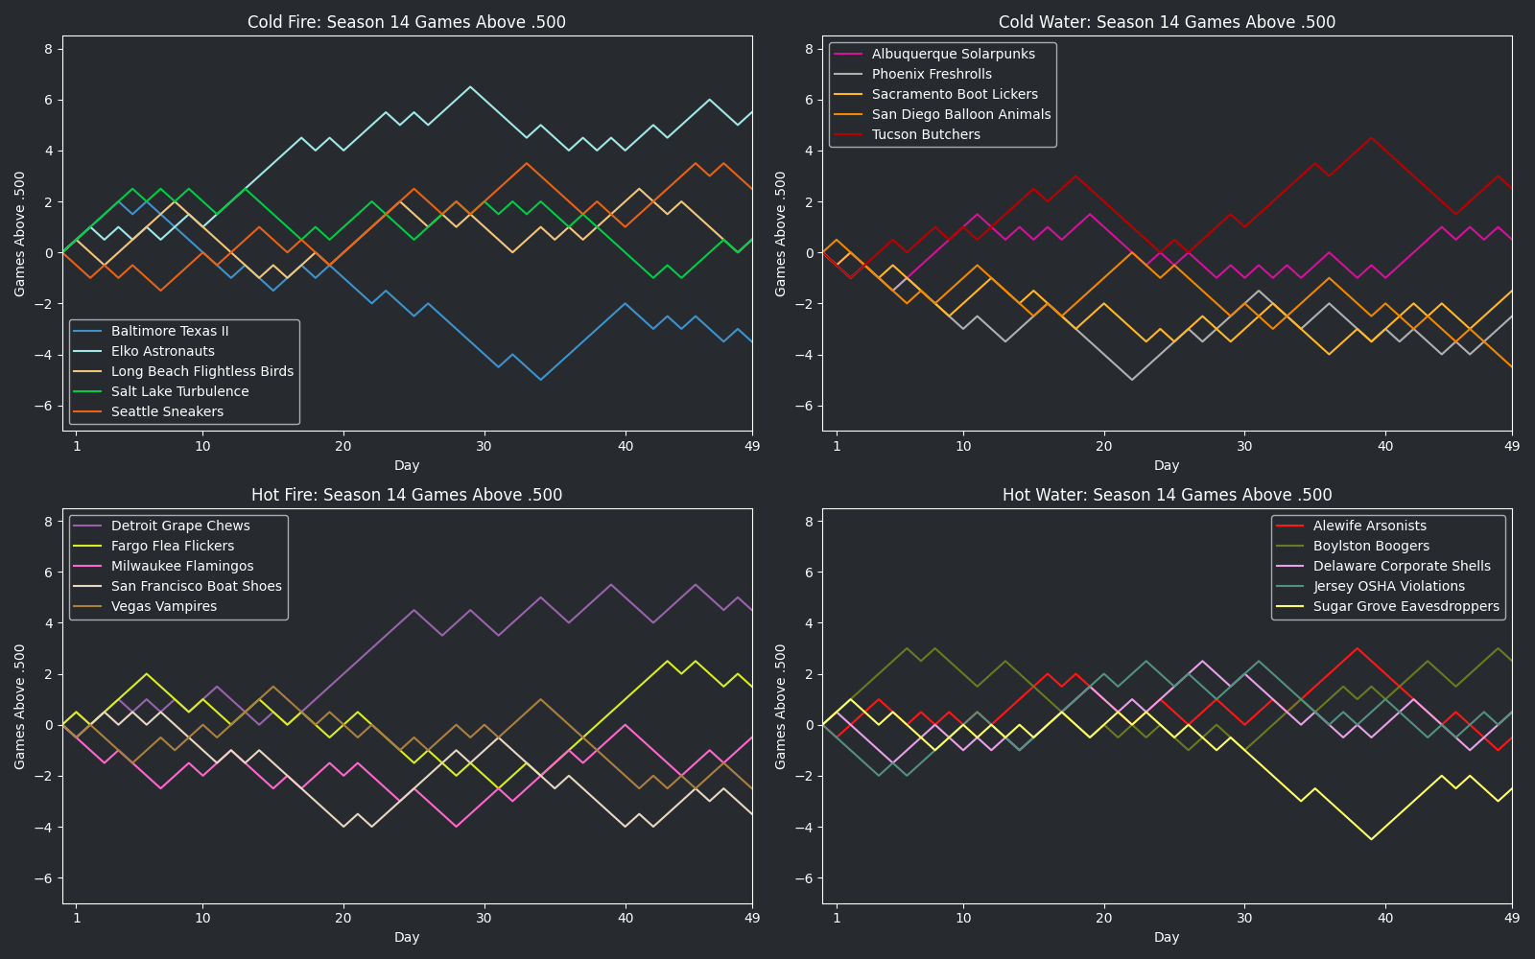Select Fargo Flea Flickers' yellow-green legend line
The image size is (1535, 959).
88,547
